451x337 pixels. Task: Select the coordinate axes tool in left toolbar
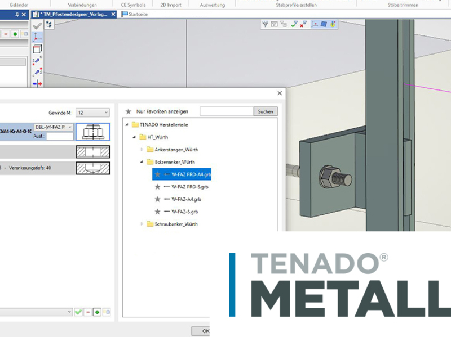37,37
